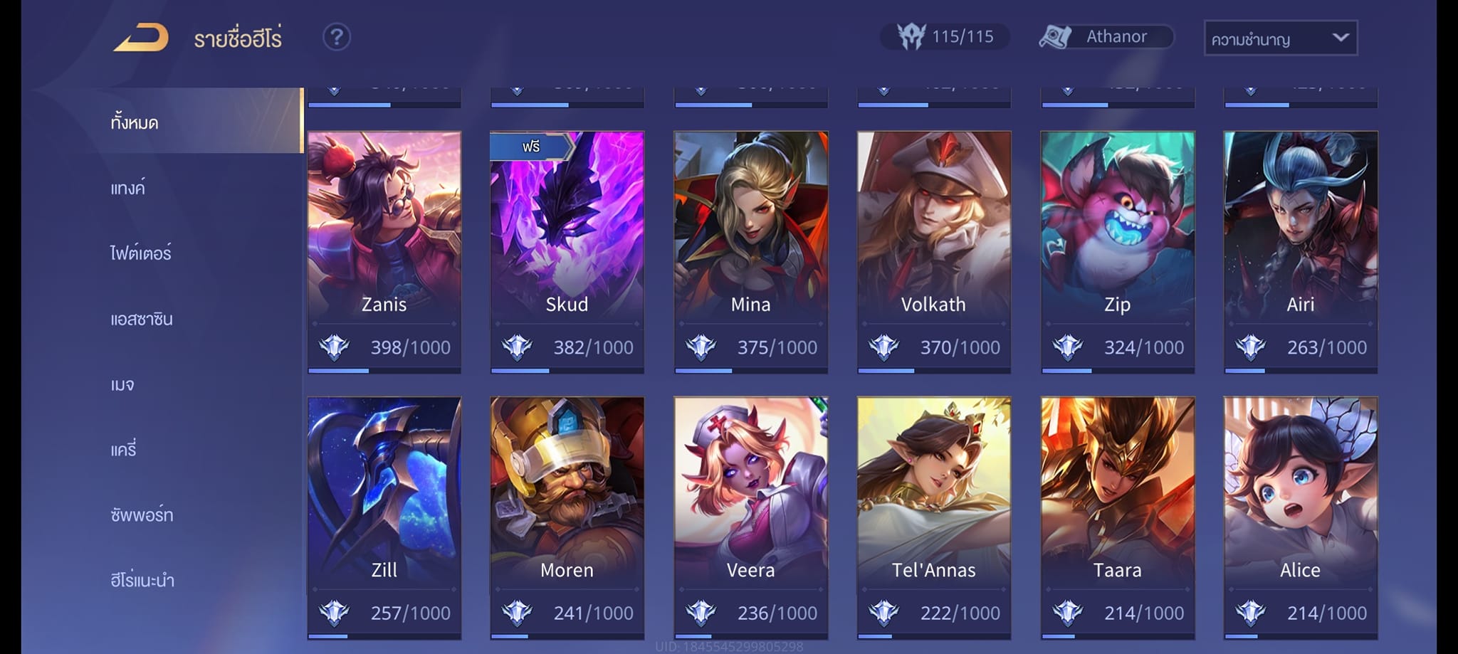Open the Tel'Annas hero portrait
1458x654 pixels.
(x=934, y=491)
